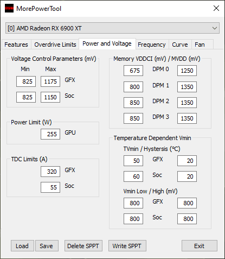Click the GPU label beside Power Limit
This screenshot has height=259, width=225.
[x=70, y=132]
